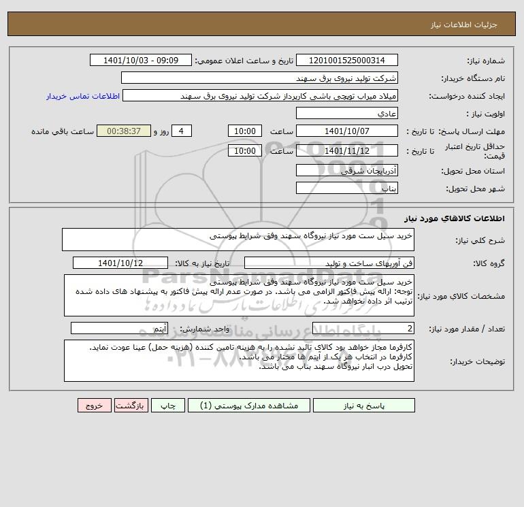Screen dimensions: 524x507
Task: Click the 'پاسخ به نیاز' button
Action: pyautogui.click(x=364, y=406)
